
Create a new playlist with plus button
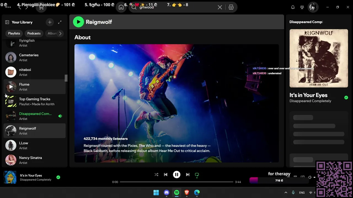pos(50,22)
